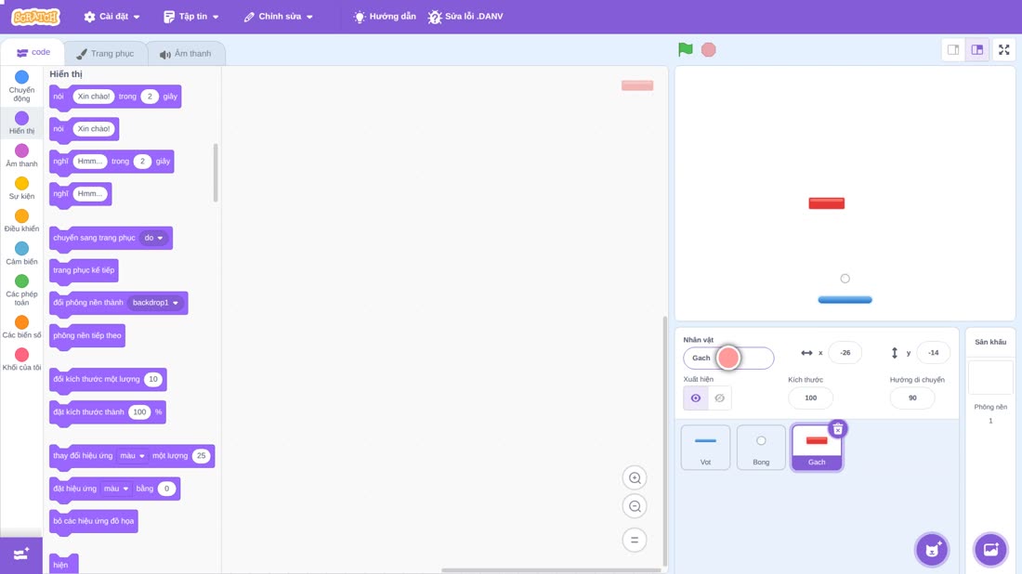This screenshot has height=574, width=1022.
Task: Select the Âm thanh block category
Action: tap(21, 156)
